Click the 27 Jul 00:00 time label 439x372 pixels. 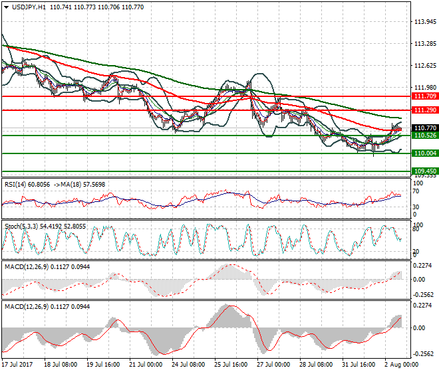pos(273,365)
